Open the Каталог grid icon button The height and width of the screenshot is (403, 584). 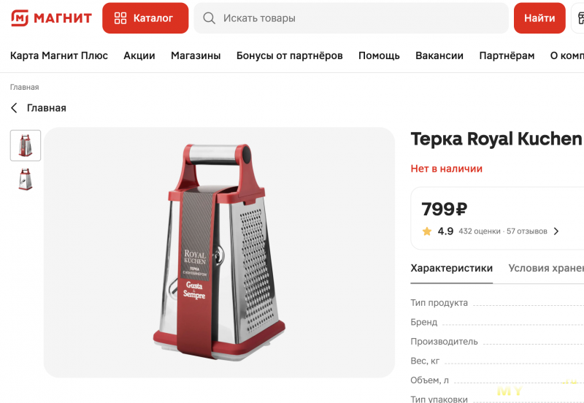tap(145, 18)
